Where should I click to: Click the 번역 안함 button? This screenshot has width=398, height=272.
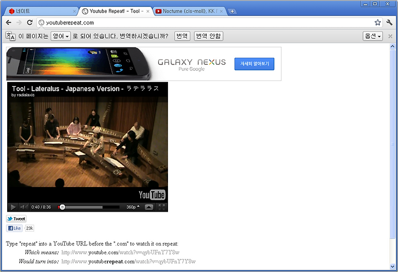coord(208,36)
